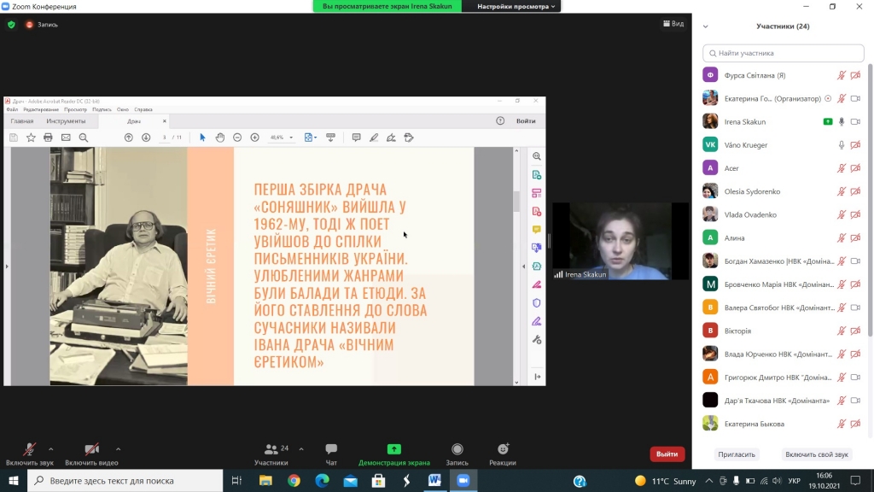Click Пригласить button
This screenshot has height=492, width=874.
coord(737,454)
